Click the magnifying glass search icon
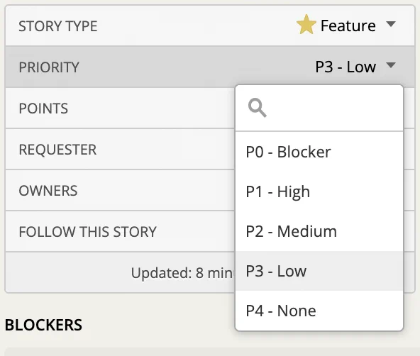The height and width of the screenshot is (356, 420). pos(257,108)
